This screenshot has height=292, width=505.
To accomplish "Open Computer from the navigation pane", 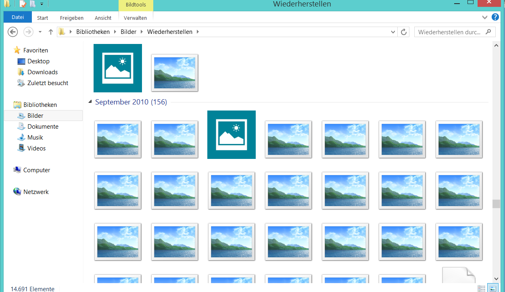I will 36,170.
